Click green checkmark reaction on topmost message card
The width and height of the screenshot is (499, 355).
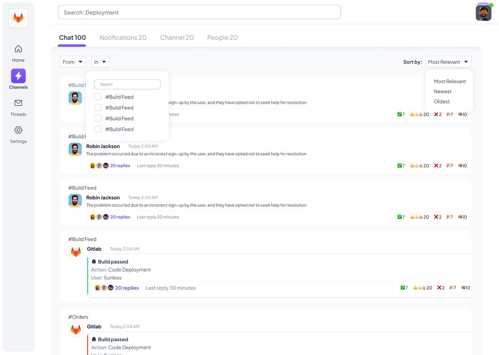pyautogui.click(x=401, y=114)
